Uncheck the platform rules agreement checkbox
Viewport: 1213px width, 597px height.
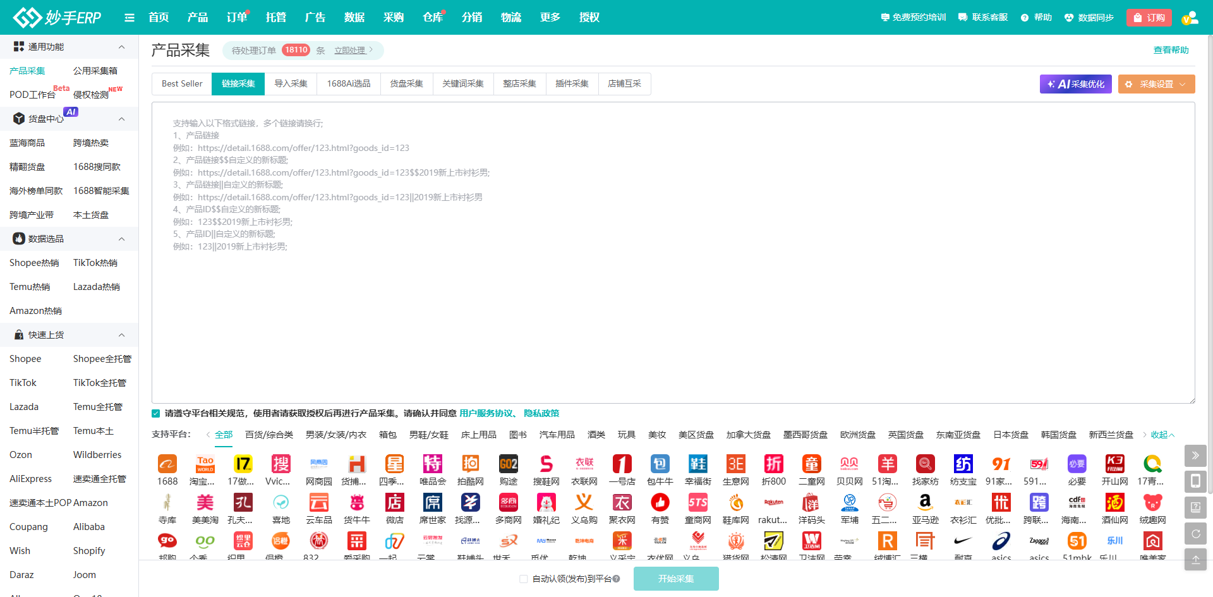[x=156, y=413]
